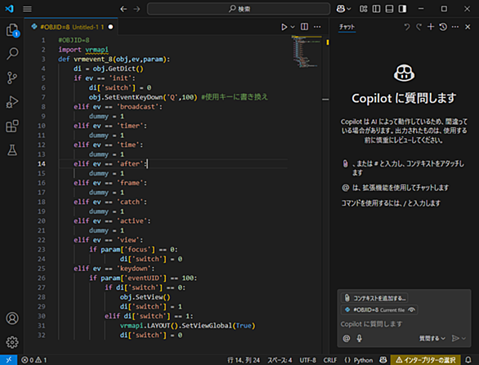Open the Explorer view in activity bar

click(12, 30)
